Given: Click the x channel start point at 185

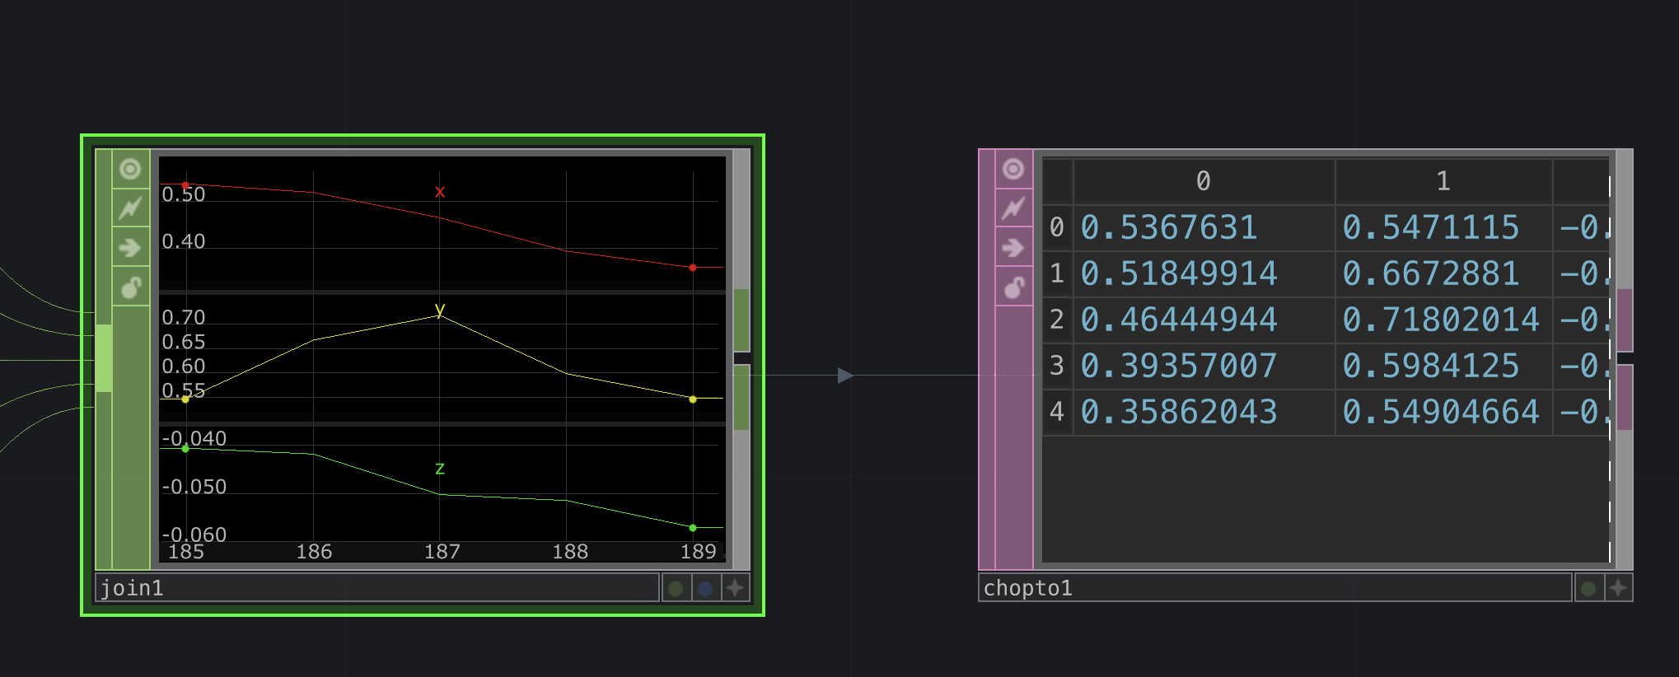Looking at the screenshot, I should pos(185,185).
